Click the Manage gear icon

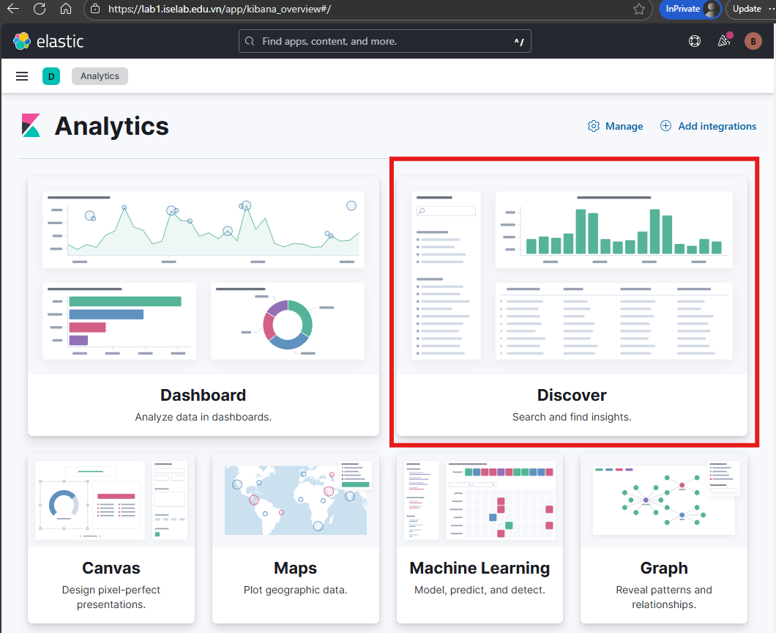tap(593, 126)
